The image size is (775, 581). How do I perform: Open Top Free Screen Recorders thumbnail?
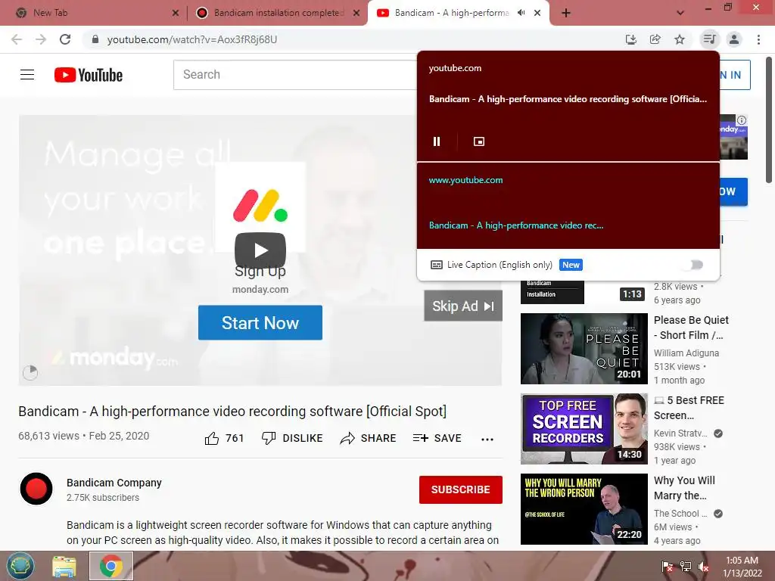point(584,429)
